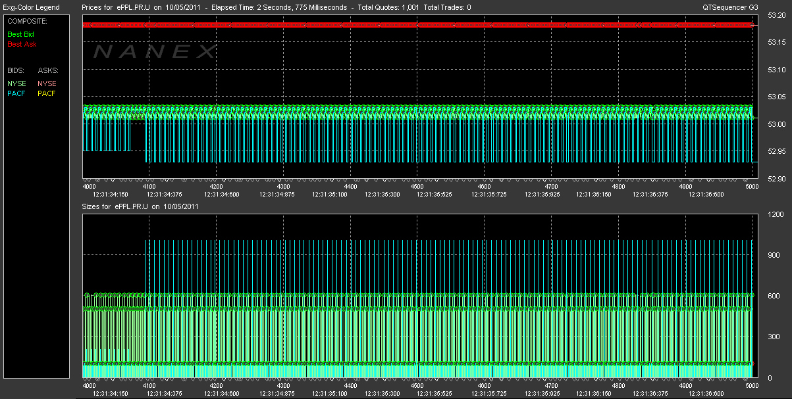Click timestamp 12:31:34:375 under the sizes chart
This screenshot has width=792, height=399.
166,394
